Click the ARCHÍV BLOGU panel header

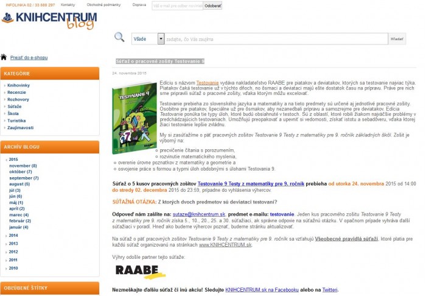(50, 147)
